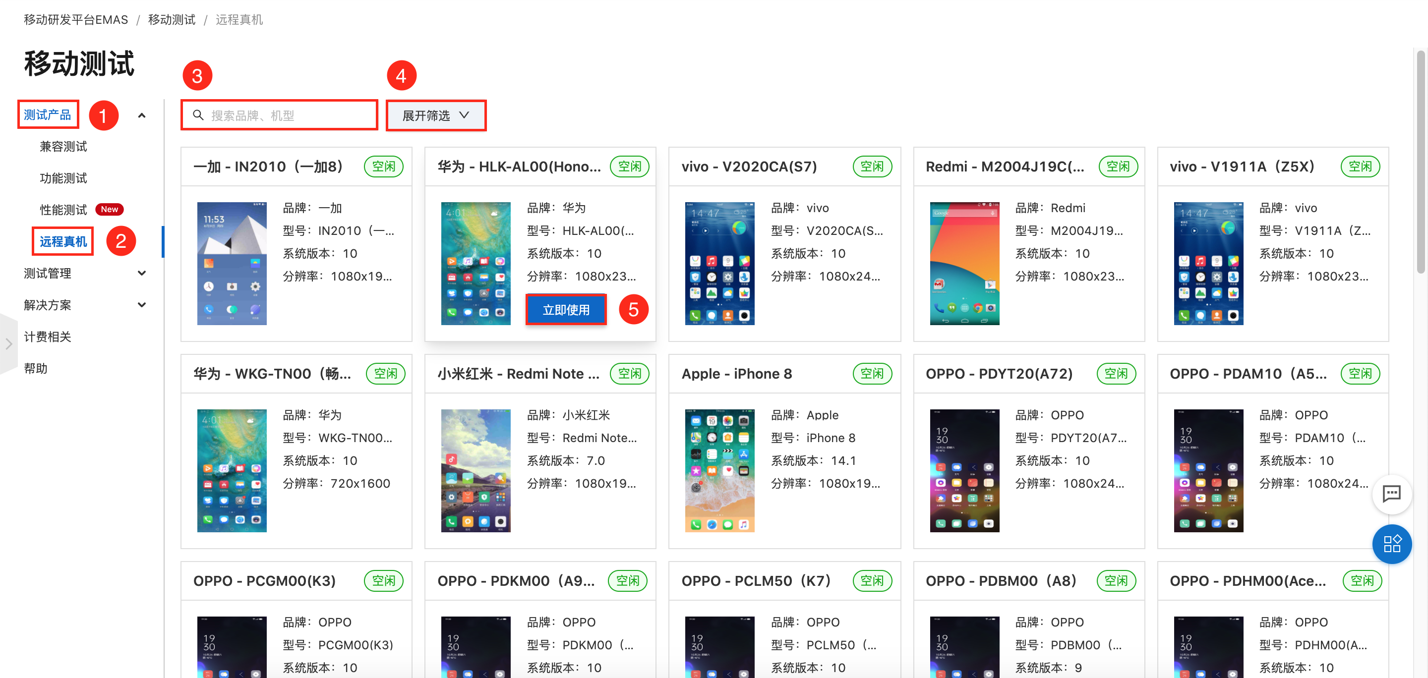Image resolution: width=1428 pixels, height=678 pixels.
Task: Select card title OPPO - PDYT20(A72)
Action: click(999, 373)
